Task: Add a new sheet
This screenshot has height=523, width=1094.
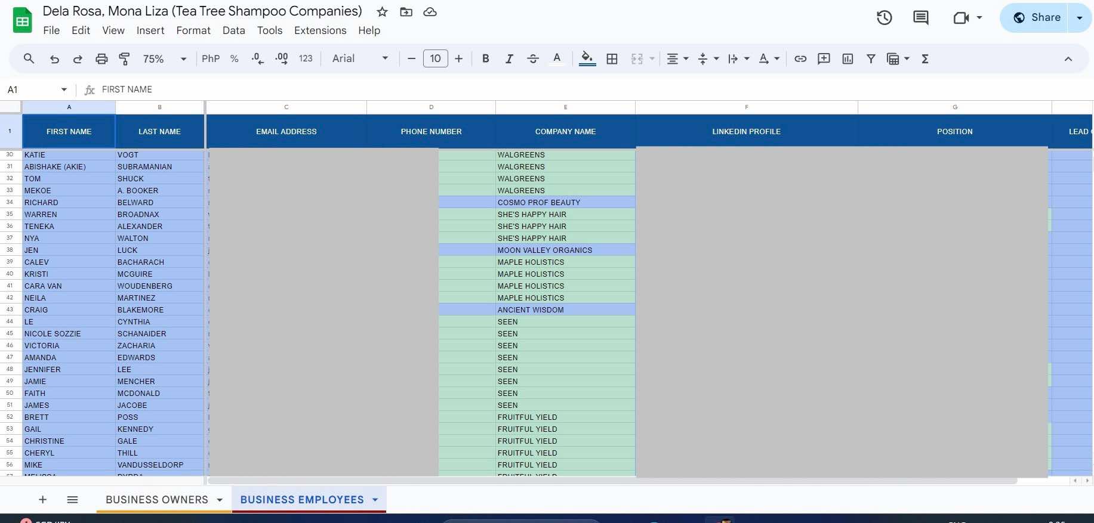Action: [x=42, y=500]
